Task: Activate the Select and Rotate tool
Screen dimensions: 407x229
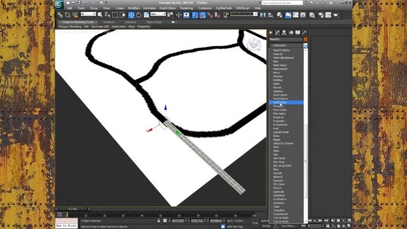Action: (x=139, y=15)
